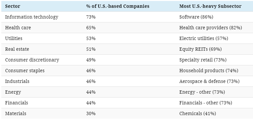The height and width of the screenshot is (119, 253).
Task: Select the Health care sector cell
Action: 18,28
